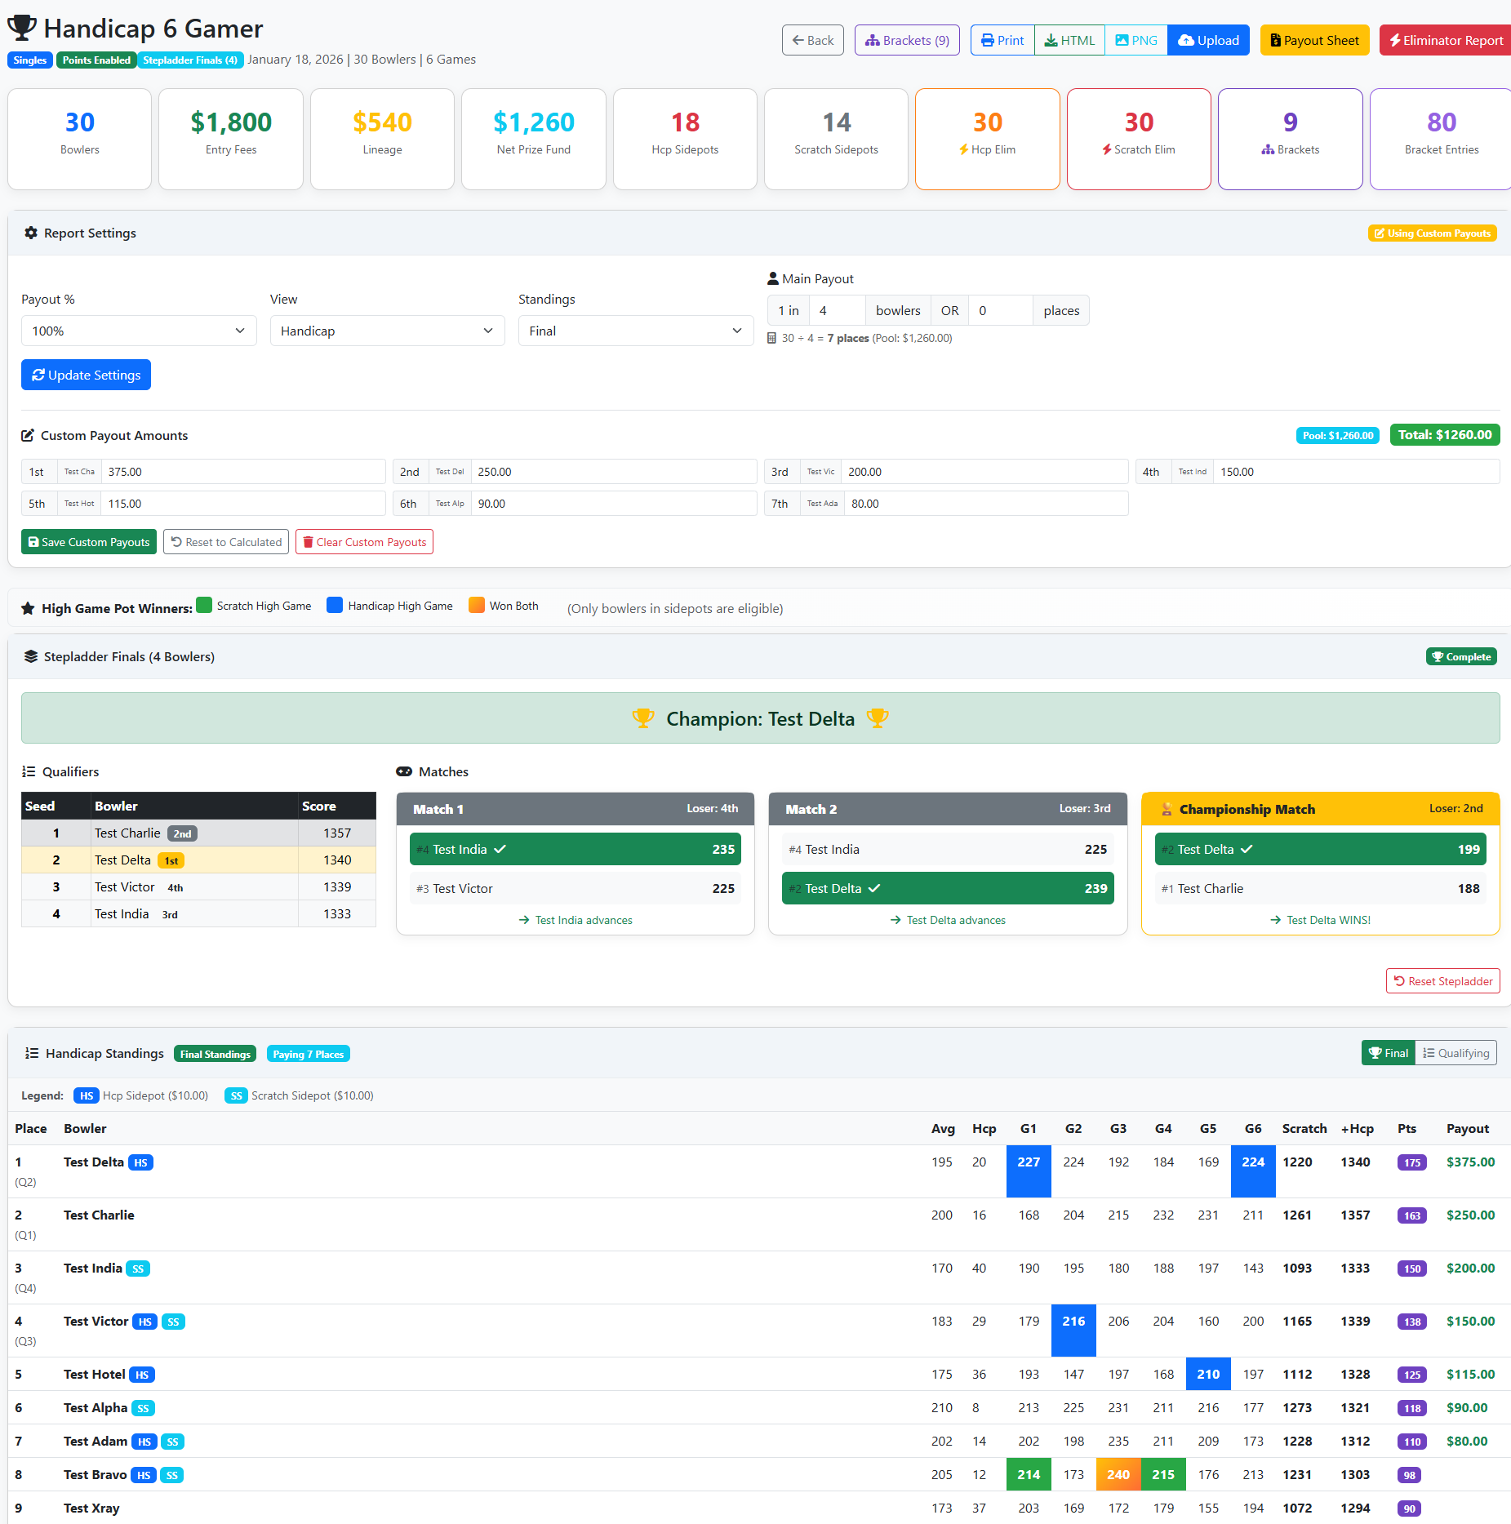The height and width of the screenshot is (1524, 1511).
Task: Click the gear icon in Report Settings
Action: tap(31, 233)
